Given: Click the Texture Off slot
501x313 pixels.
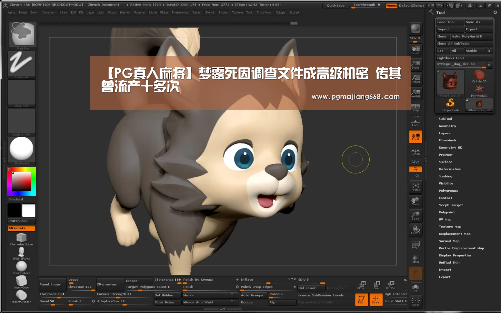Looking at the screenshot, I should pyautogui.click(x=22, y=122).
